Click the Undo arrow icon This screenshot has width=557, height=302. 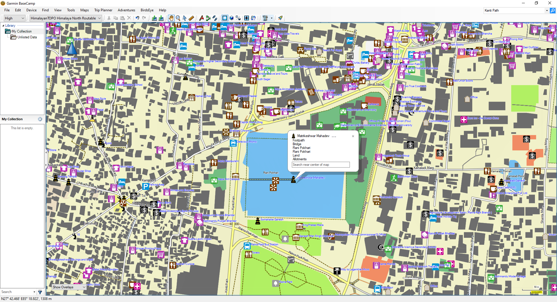138,18
